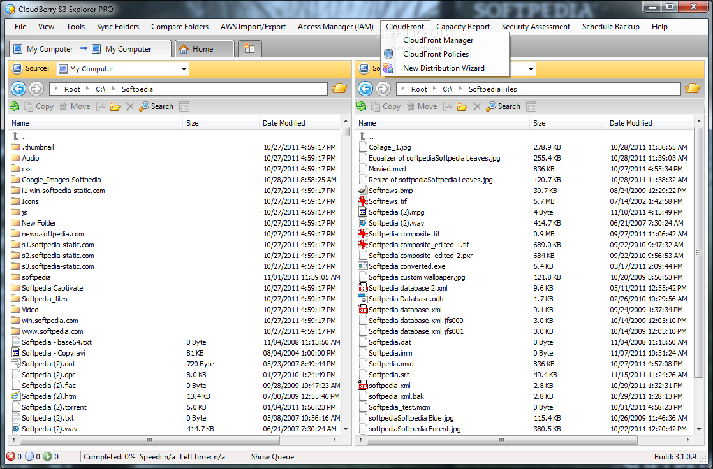The image size is (713, 469).
Task: Open the folder browse icon beside the right path bar
Action: pyautogui.click(x=693, y=89)
